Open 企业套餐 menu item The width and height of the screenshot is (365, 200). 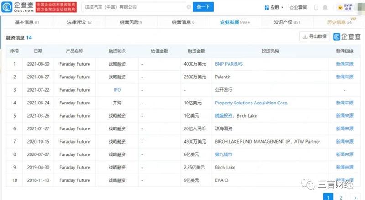[298, 7]
